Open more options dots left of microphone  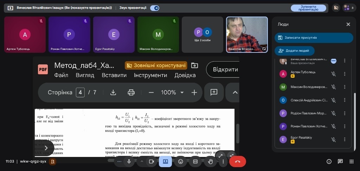tap(119, 161)
